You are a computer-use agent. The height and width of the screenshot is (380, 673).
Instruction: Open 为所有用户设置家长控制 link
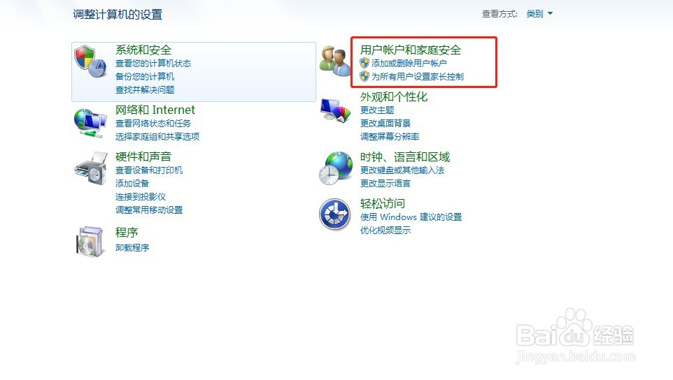coord(417,77)
